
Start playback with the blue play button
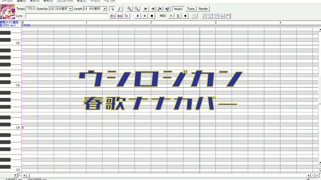coord(137,16)
